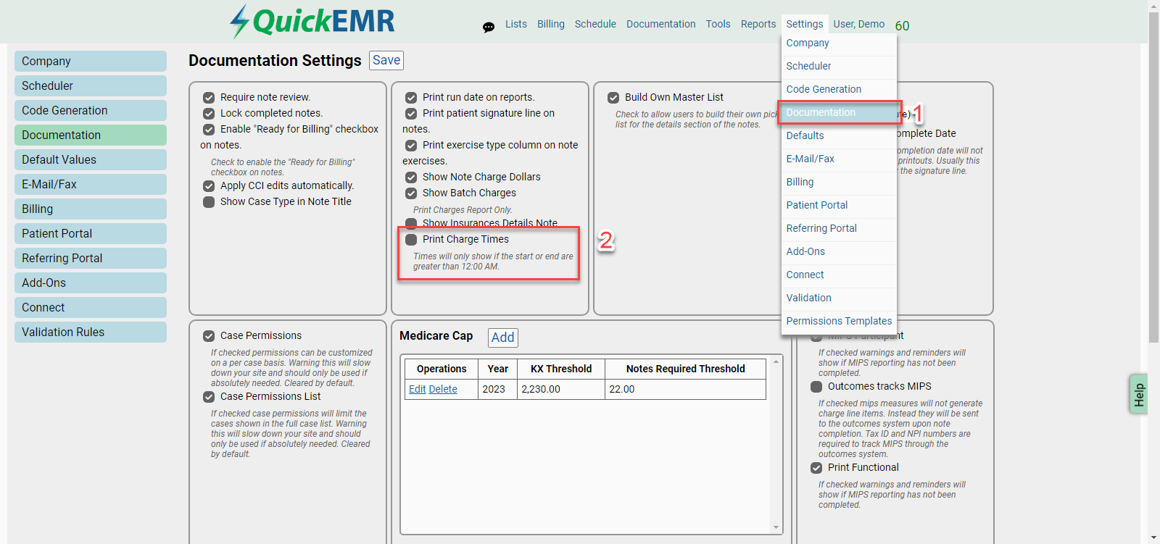This screenshot has width=1160, height=544.
Task: Open the Lists menu
Action: [516, 24]
